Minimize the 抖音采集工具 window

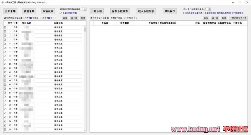point(233,2)
